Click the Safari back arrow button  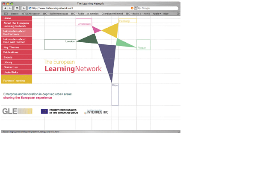click(x=5, y=8)
